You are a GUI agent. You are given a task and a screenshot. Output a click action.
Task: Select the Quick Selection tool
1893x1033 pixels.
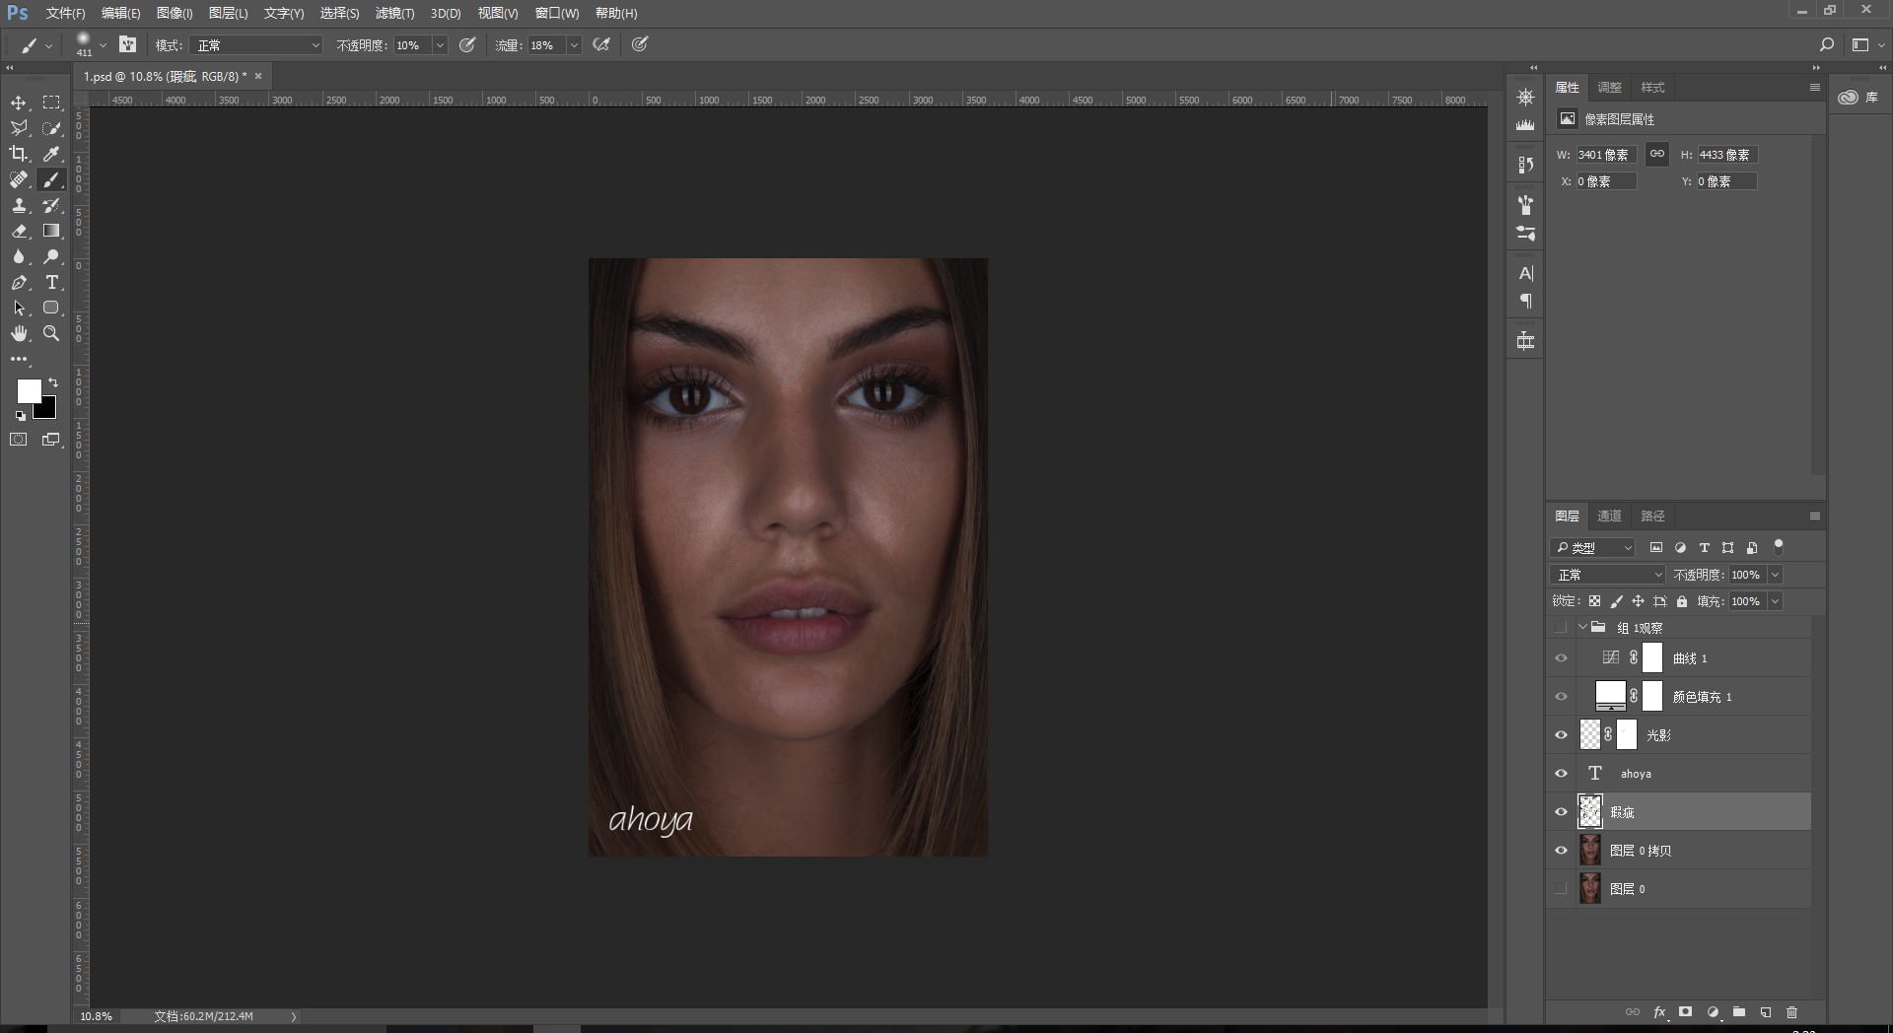51,128
